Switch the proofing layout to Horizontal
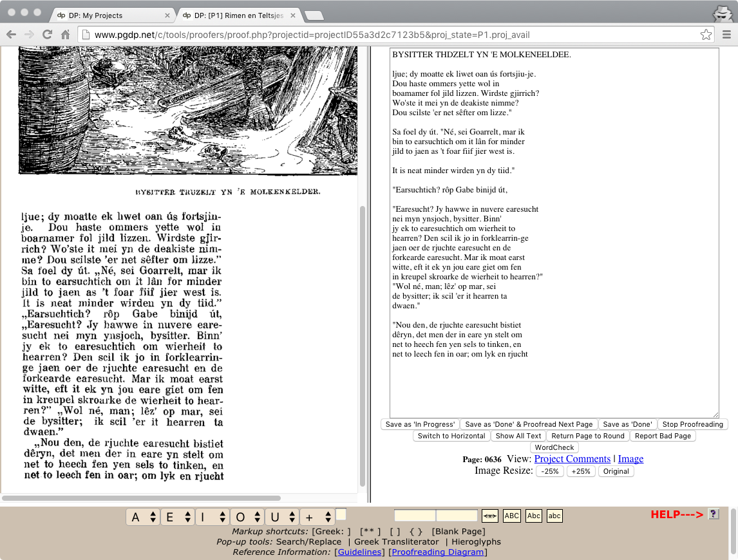The image size is (738, 560). (451, 436)
